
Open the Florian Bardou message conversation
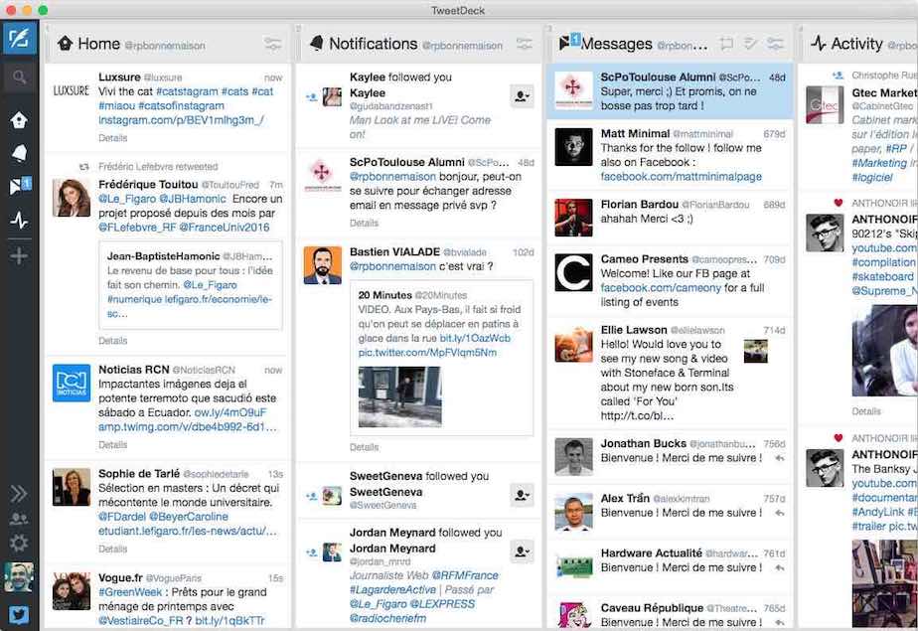pos(670,218)
